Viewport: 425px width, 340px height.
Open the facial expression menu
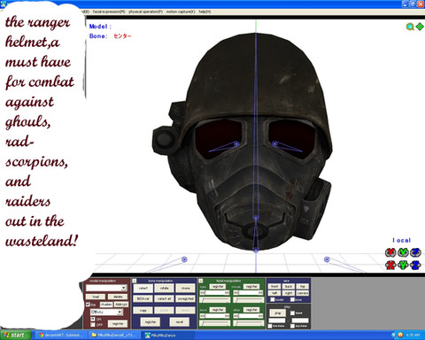point(109,12)
